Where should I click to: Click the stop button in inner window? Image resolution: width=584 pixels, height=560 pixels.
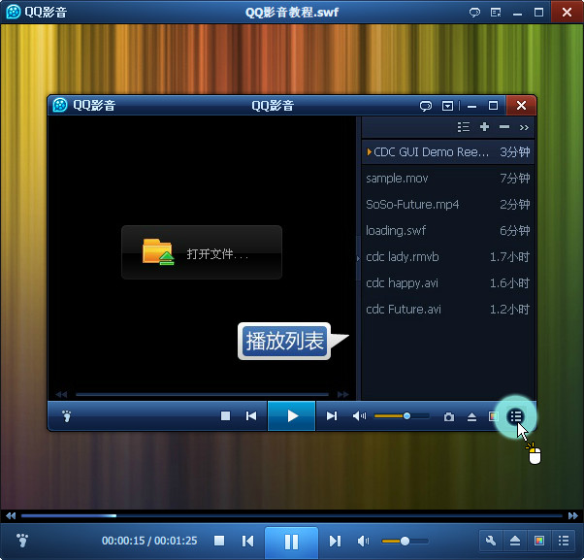(x=225, y=415)
